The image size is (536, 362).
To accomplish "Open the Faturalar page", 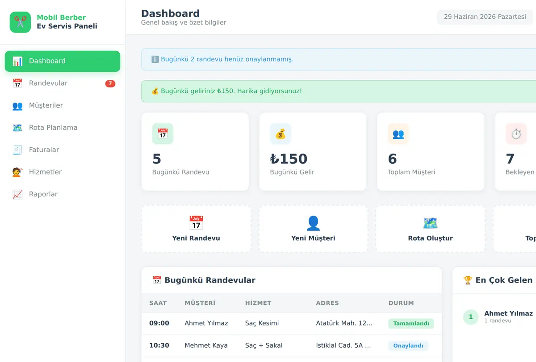I will point(63,150).
